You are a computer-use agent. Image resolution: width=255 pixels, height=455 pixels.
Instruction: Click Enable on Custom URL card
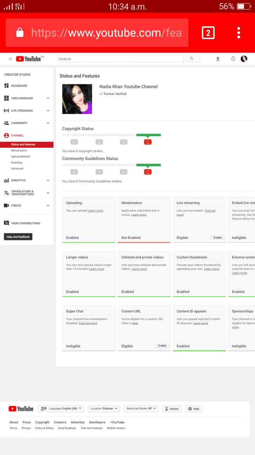(x=162, y=346)
